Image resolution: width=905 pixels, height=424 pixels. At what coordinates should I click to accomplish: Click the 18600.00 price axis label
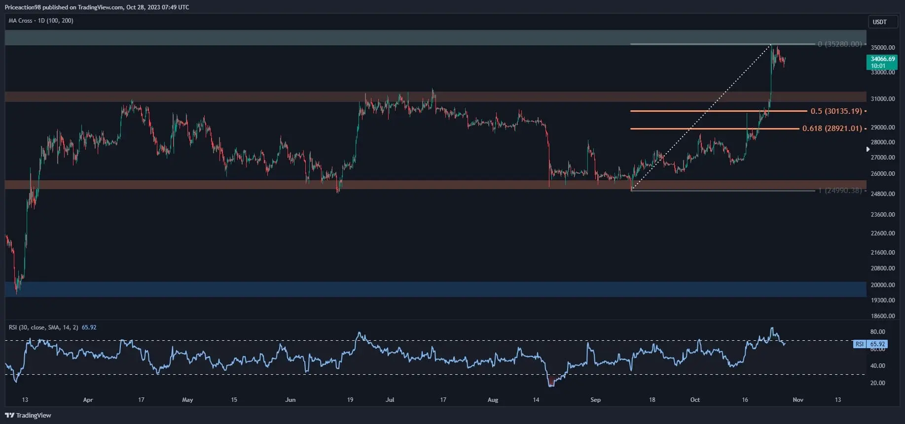tap(883, 316)
